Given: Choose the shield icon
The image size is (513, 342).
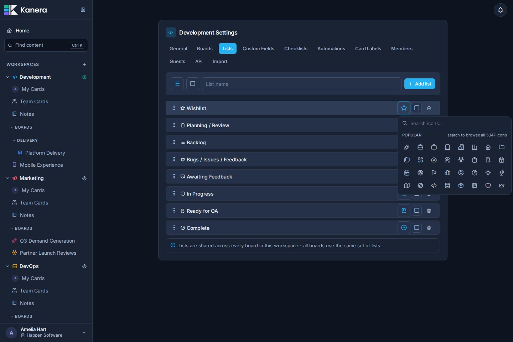Looking at the screenshot, I should (488, 186).
